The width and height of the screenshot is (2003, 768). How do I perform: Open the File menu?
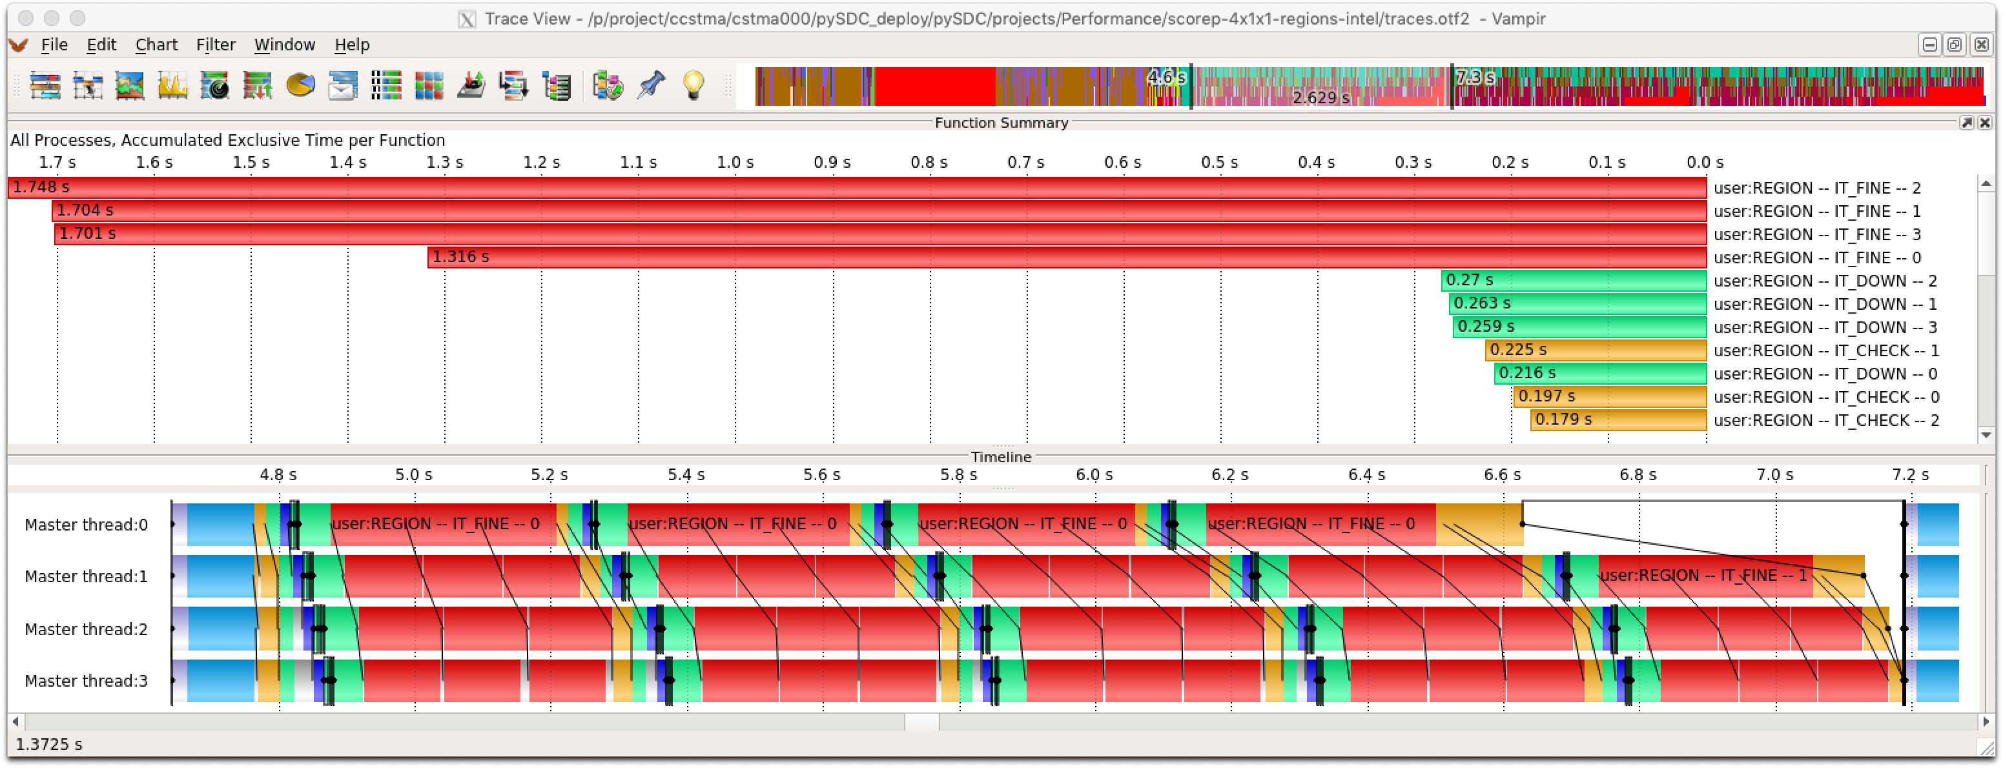54,45
